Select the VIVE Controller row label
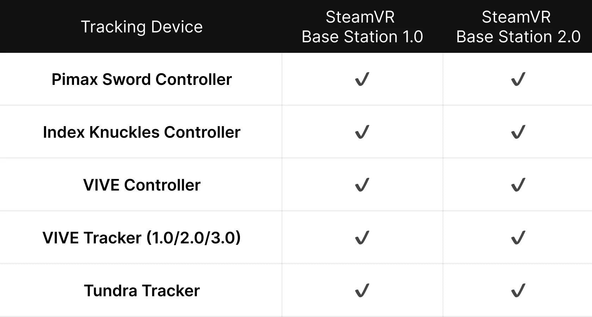The height and width of the screenshot is (317, 592). 142,185
